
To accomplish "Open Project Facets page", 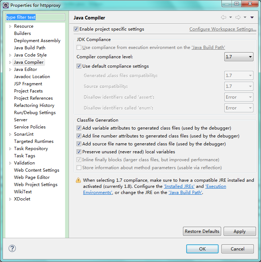I will pos(28,91).
